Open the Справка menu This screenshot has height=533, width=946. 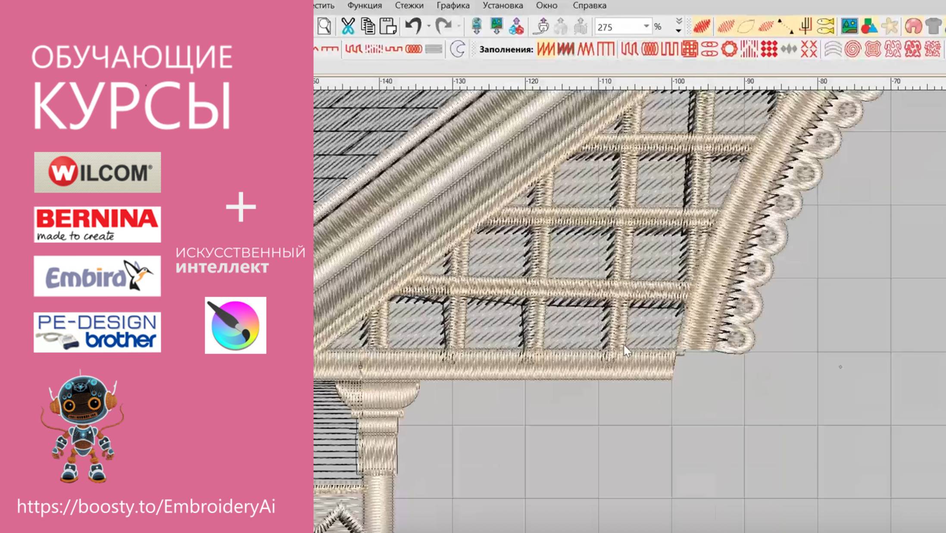click(589, 6)
